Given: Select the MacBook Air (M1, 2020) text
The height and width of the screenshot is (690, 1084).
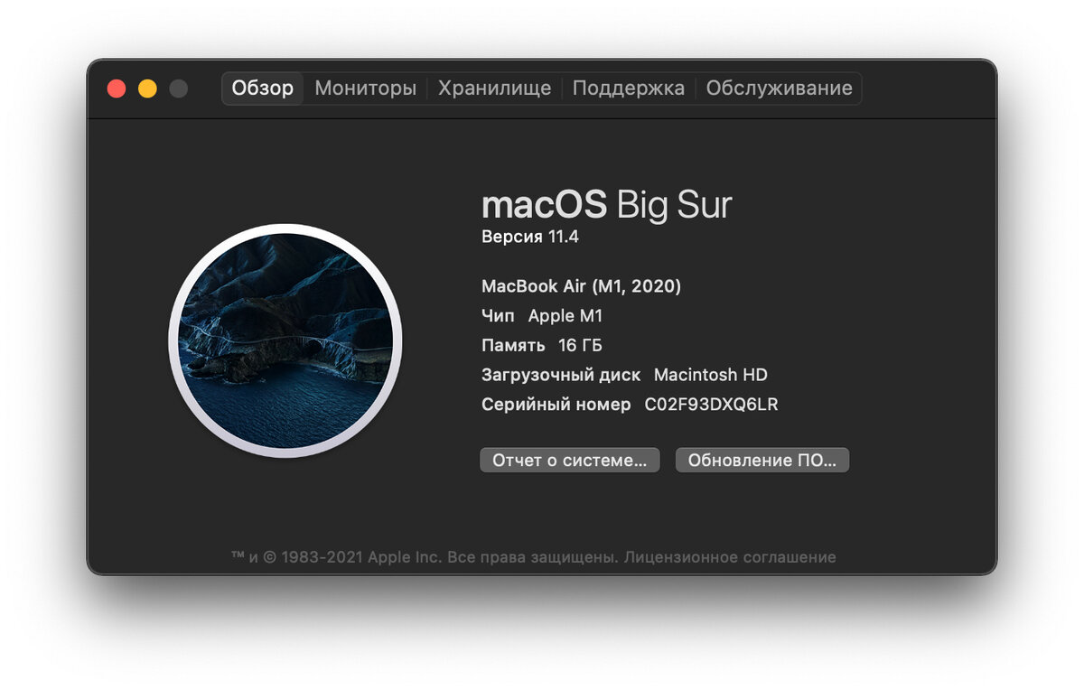Looking at the screenshot, I should pos(582,286).
